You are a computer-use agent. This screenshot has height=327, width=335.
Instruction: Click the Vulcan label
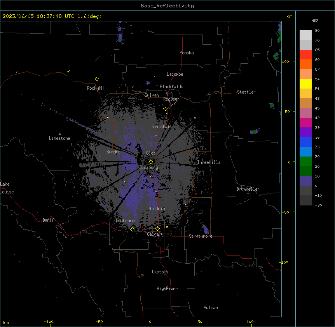[211, 308]
